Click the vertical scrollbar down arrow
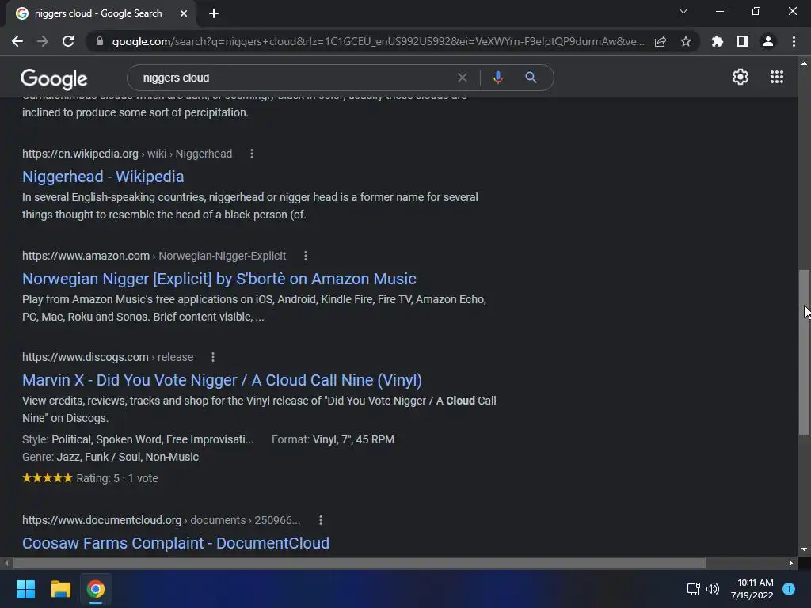 coord(804,549)
